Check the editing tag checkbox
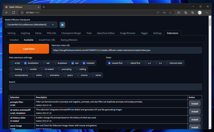 coord(77,69)
